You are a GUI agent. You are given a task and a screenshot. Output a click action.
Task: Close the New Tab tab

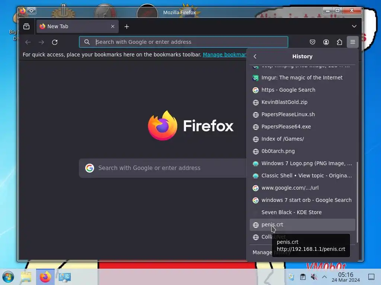(x=112, y=26)
